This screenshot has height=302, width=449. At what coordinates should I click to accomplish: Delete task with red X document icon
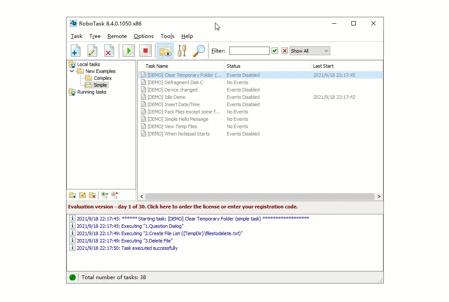[x=109, y=51]
